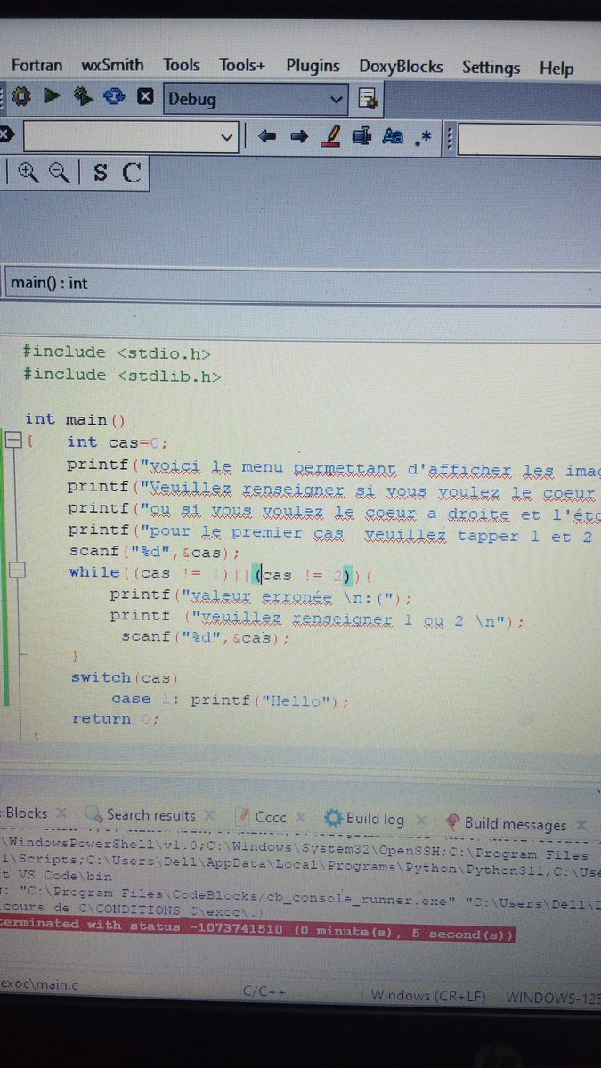Click the 'int cas=0;' line
Screen dimensions: 601x1068
click(118, 442)
